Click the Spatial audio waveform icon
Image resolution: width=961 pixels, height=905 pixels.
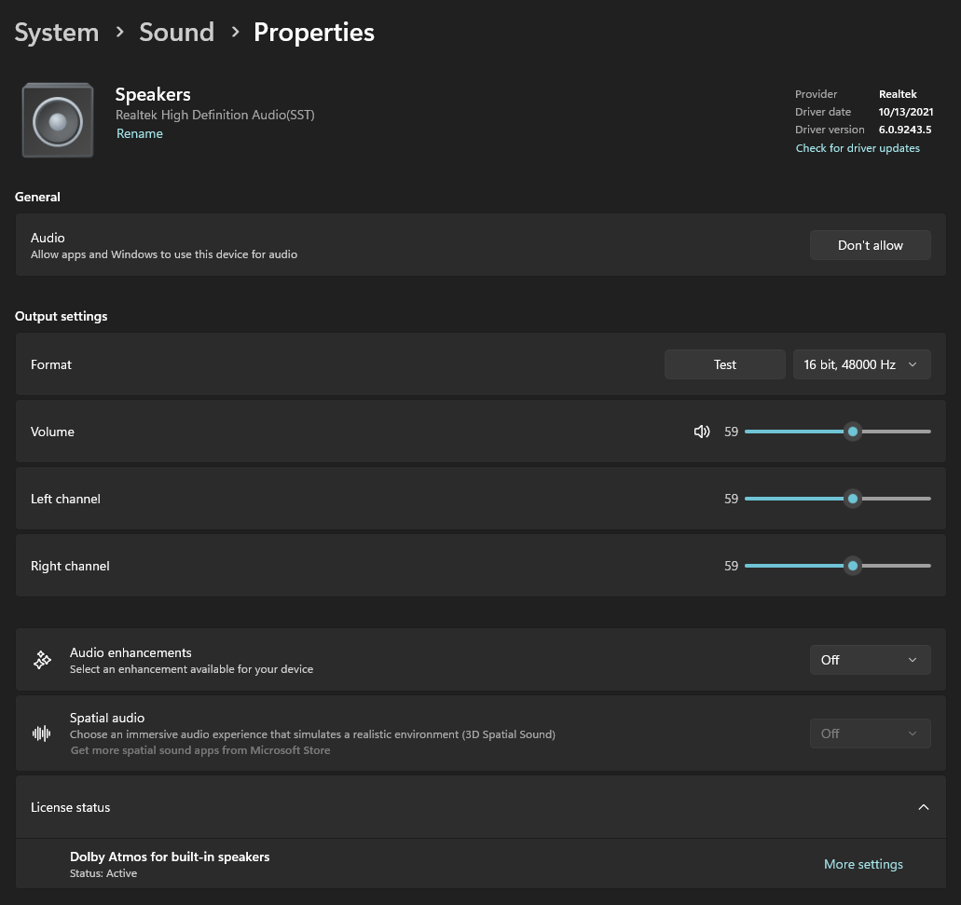pyautogui.click(x=42, y=734)
